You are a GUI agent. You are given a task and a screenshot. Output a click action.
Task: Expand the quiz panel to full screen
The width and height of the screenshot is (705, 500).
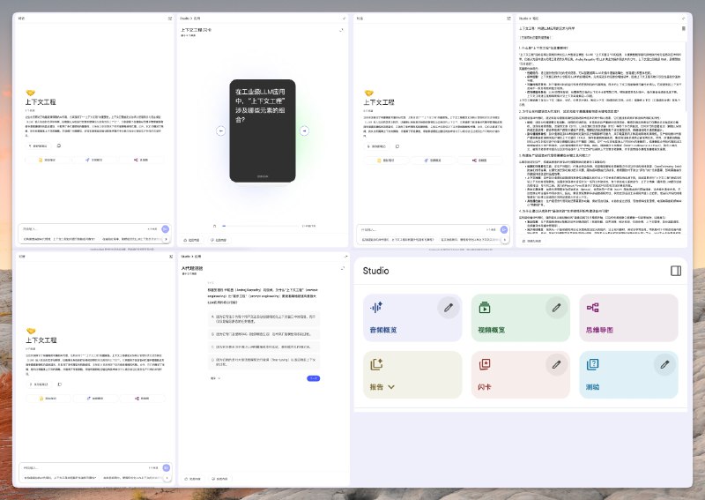(x=343, y=268)
